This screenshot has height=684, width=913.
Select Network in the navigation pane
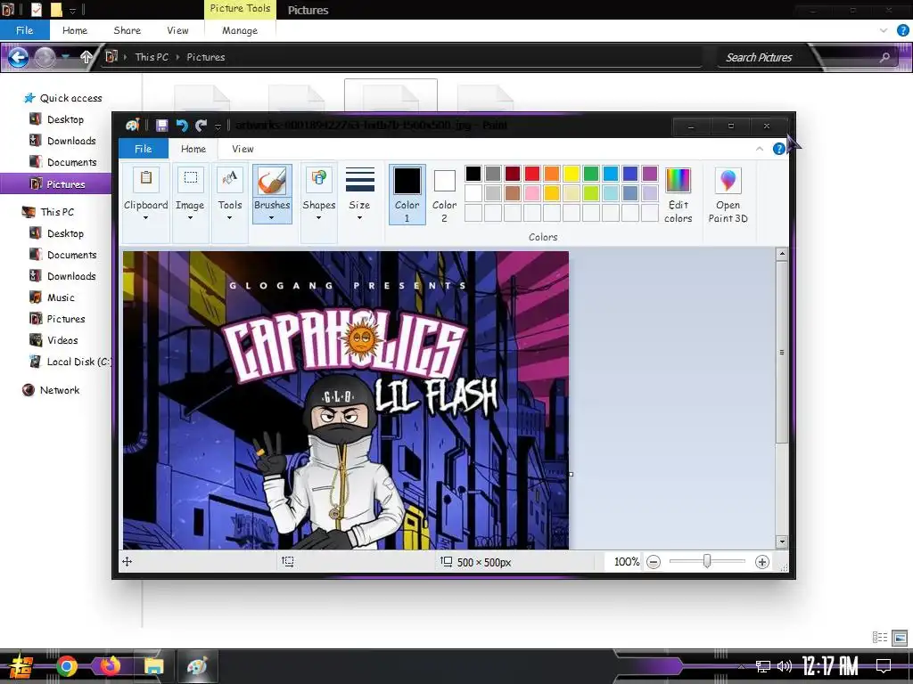click(x=60, y=390)
